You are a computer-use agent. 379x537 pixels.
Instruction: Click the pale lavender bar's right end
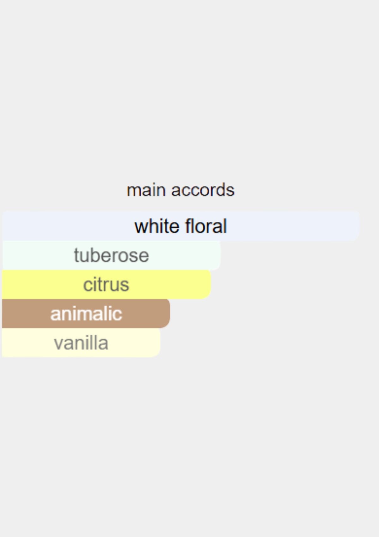(x=355, y=226)
